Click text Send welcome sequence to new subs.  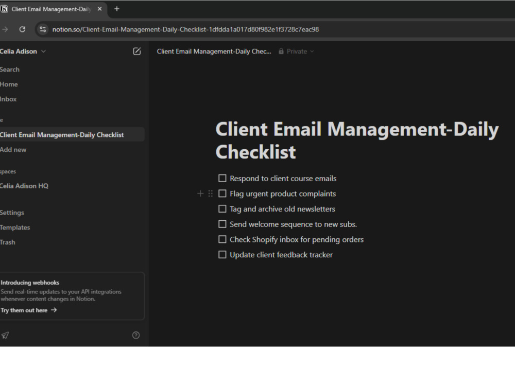[x=294, y=224]
